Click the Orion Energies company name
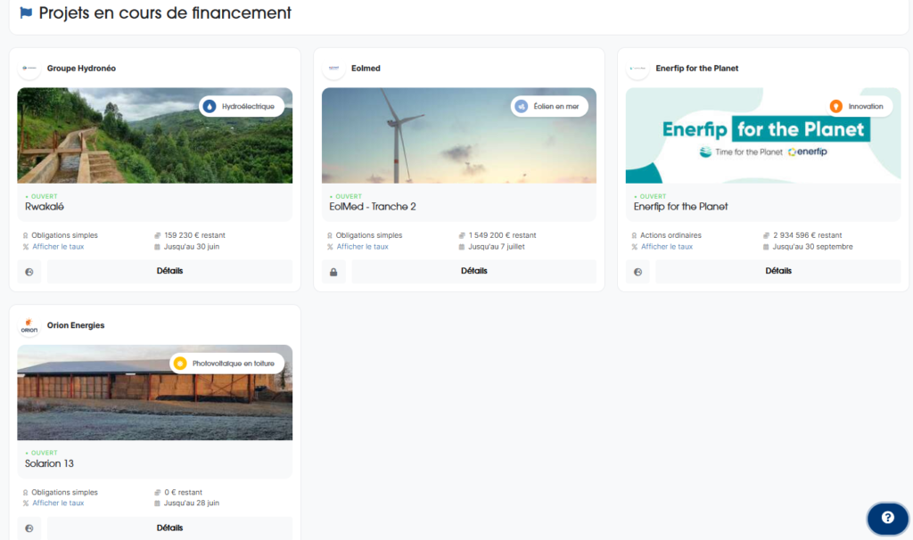This screenshot has width=913, height=540. (x=76, y=325)
